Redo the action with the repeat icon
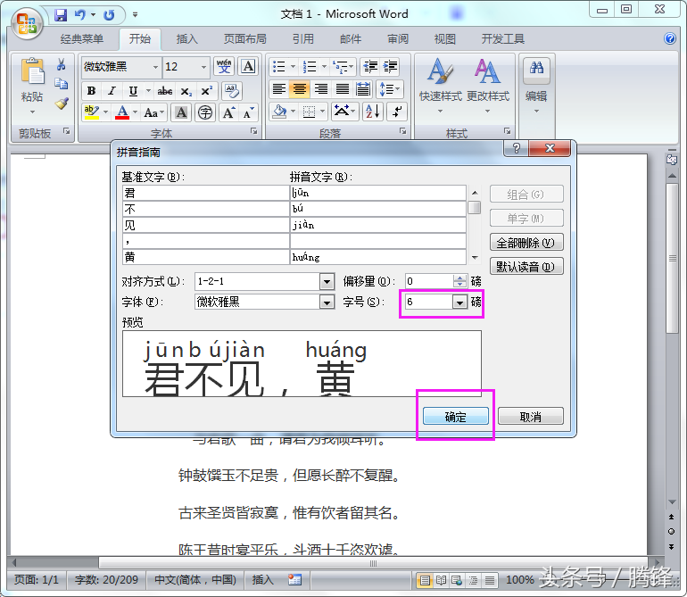The height and width of the screenshot is (597, 687). (x=109, y=15)
